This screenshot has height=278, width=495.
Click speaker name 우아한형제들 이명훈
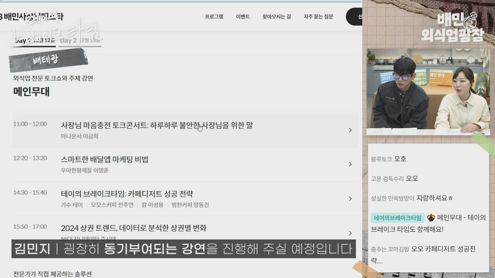point(85,170)
